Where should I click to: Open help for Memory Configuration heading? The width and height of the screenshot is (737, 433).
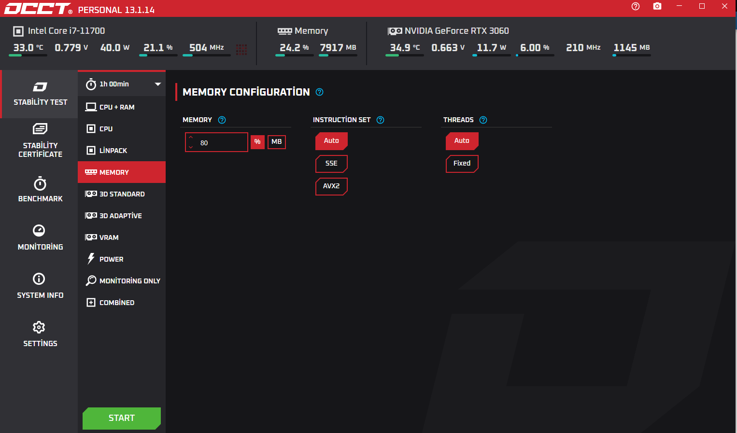pos(320,92)
